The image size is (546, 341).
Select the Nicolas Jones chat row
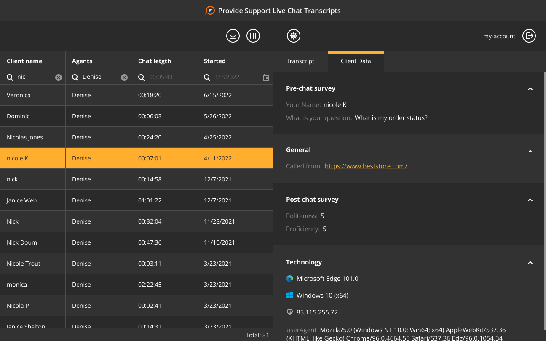pyautogui.click(x=32, y=137)
